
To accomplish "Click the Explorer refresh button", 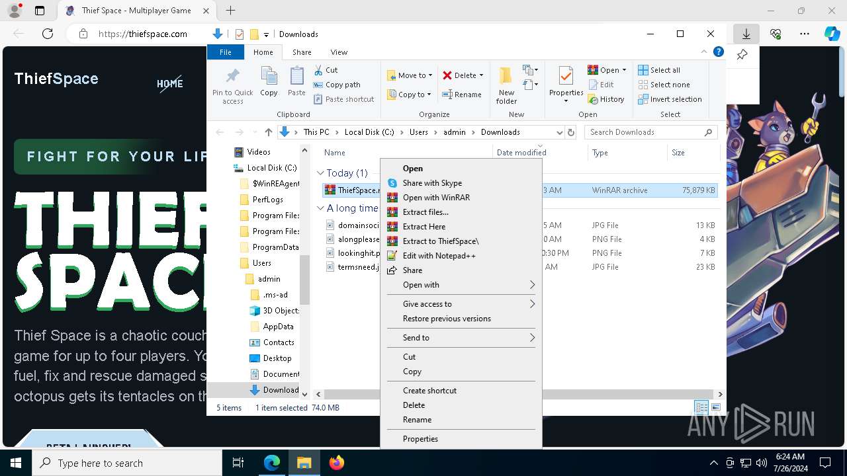I will (571, 132).
